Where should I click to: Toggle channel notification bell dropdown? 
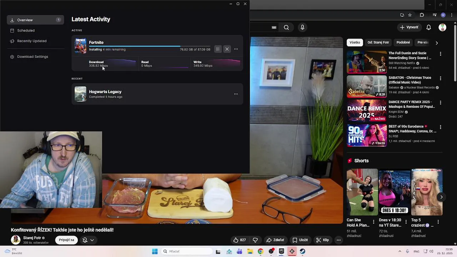pyautogui.click(x=88, y=240)
